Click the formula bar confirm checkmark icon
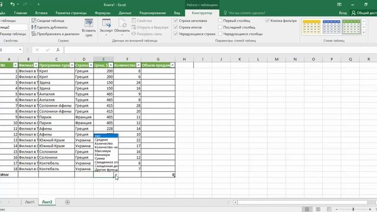The image size is (377, 212). [48, 49]
